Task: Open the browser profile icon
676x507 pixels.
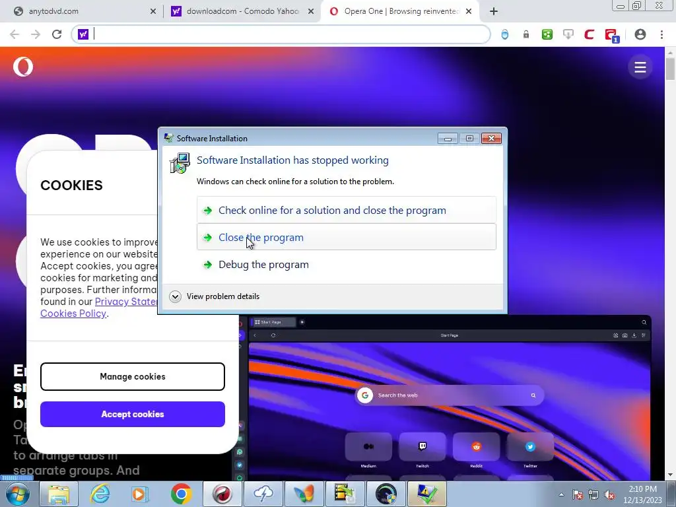Action: click(x=640, y=34)
